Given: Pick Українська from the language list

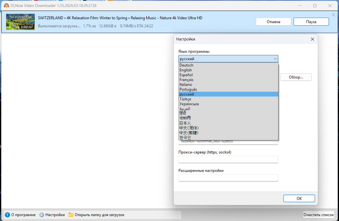Looking at the screenshot, I should 189,104.
